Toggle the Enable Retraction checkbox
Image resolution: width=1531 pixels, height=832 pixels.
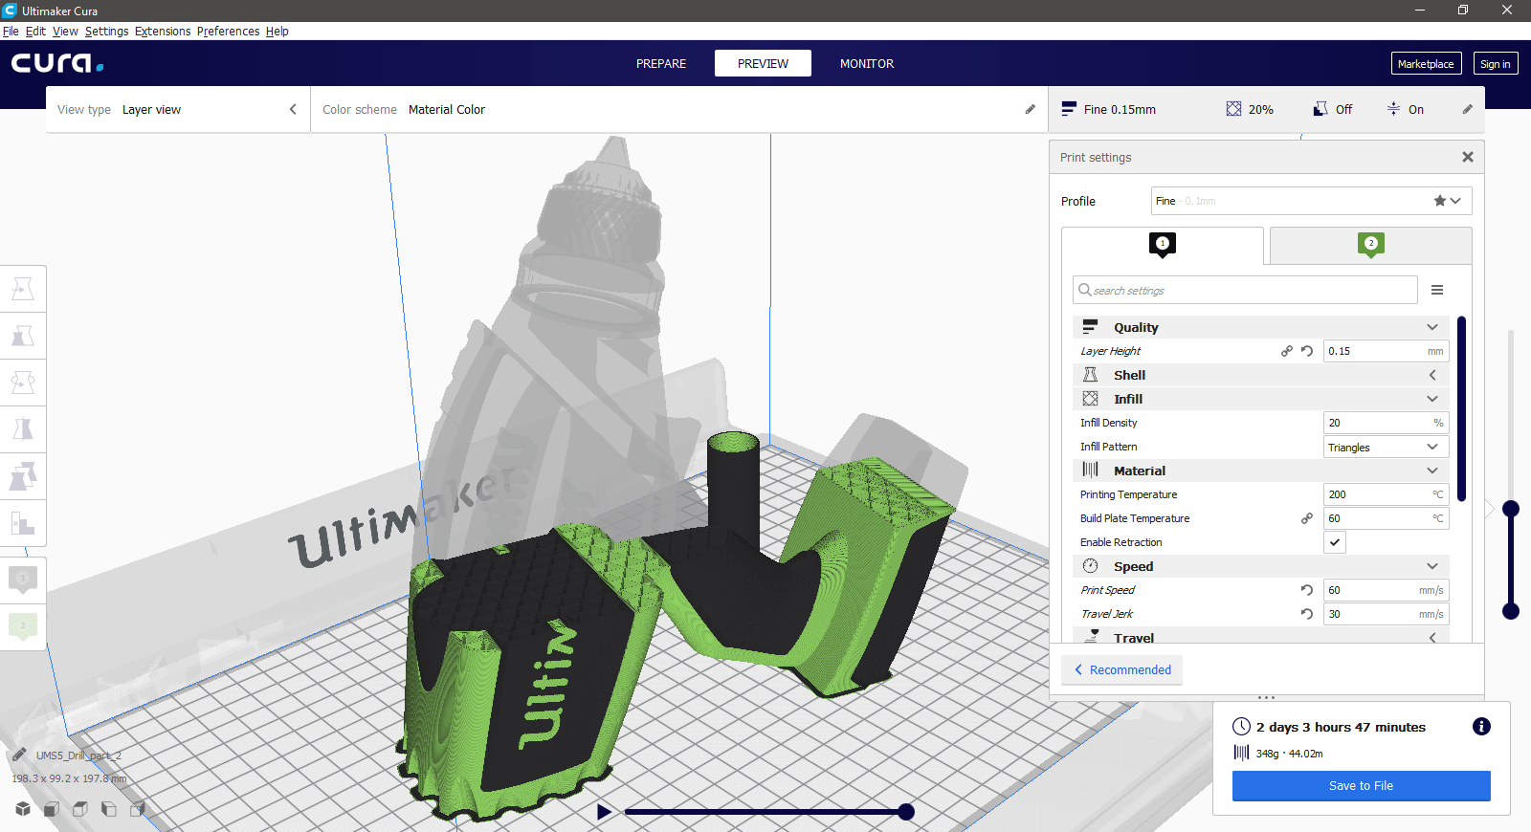[x=1335, y=542]
